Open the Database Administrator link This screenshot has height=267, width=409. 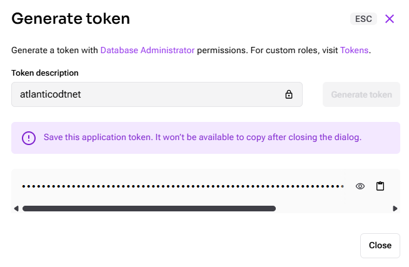(x=147, y=50)
